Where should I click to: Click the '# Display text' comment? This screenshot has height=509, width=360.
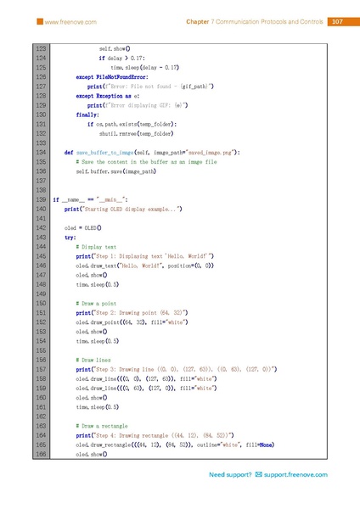pyautogui.click(x=96, y=246)
